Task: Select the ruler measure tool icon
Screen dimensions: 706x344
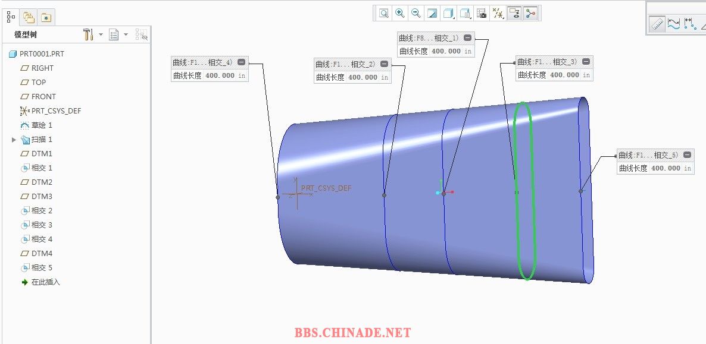Action: (x=657, y=24)
